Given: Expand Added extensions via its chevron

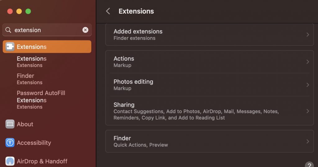Looking at the screenshot, I should tap(308, 35).
